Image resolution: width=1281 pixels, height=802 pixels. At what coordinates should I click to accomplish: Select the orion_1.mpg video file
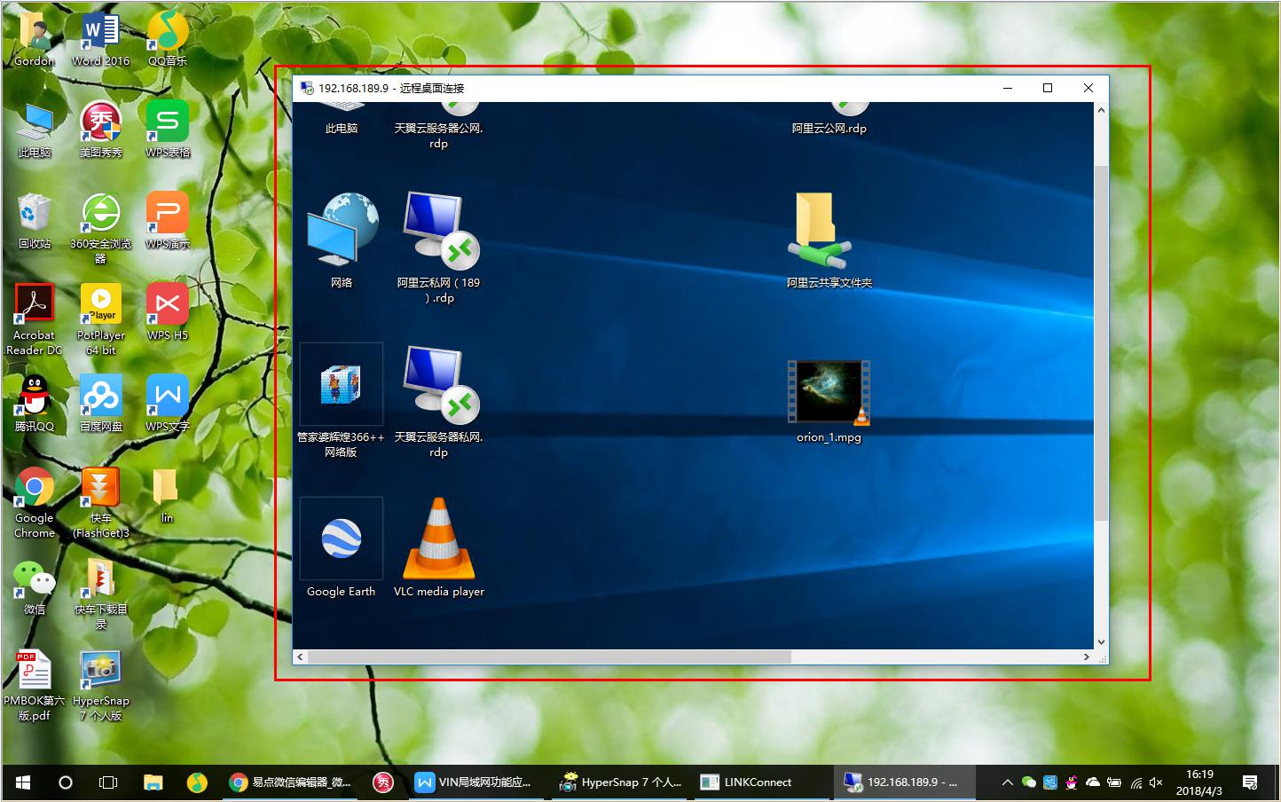tap(829, 394)
